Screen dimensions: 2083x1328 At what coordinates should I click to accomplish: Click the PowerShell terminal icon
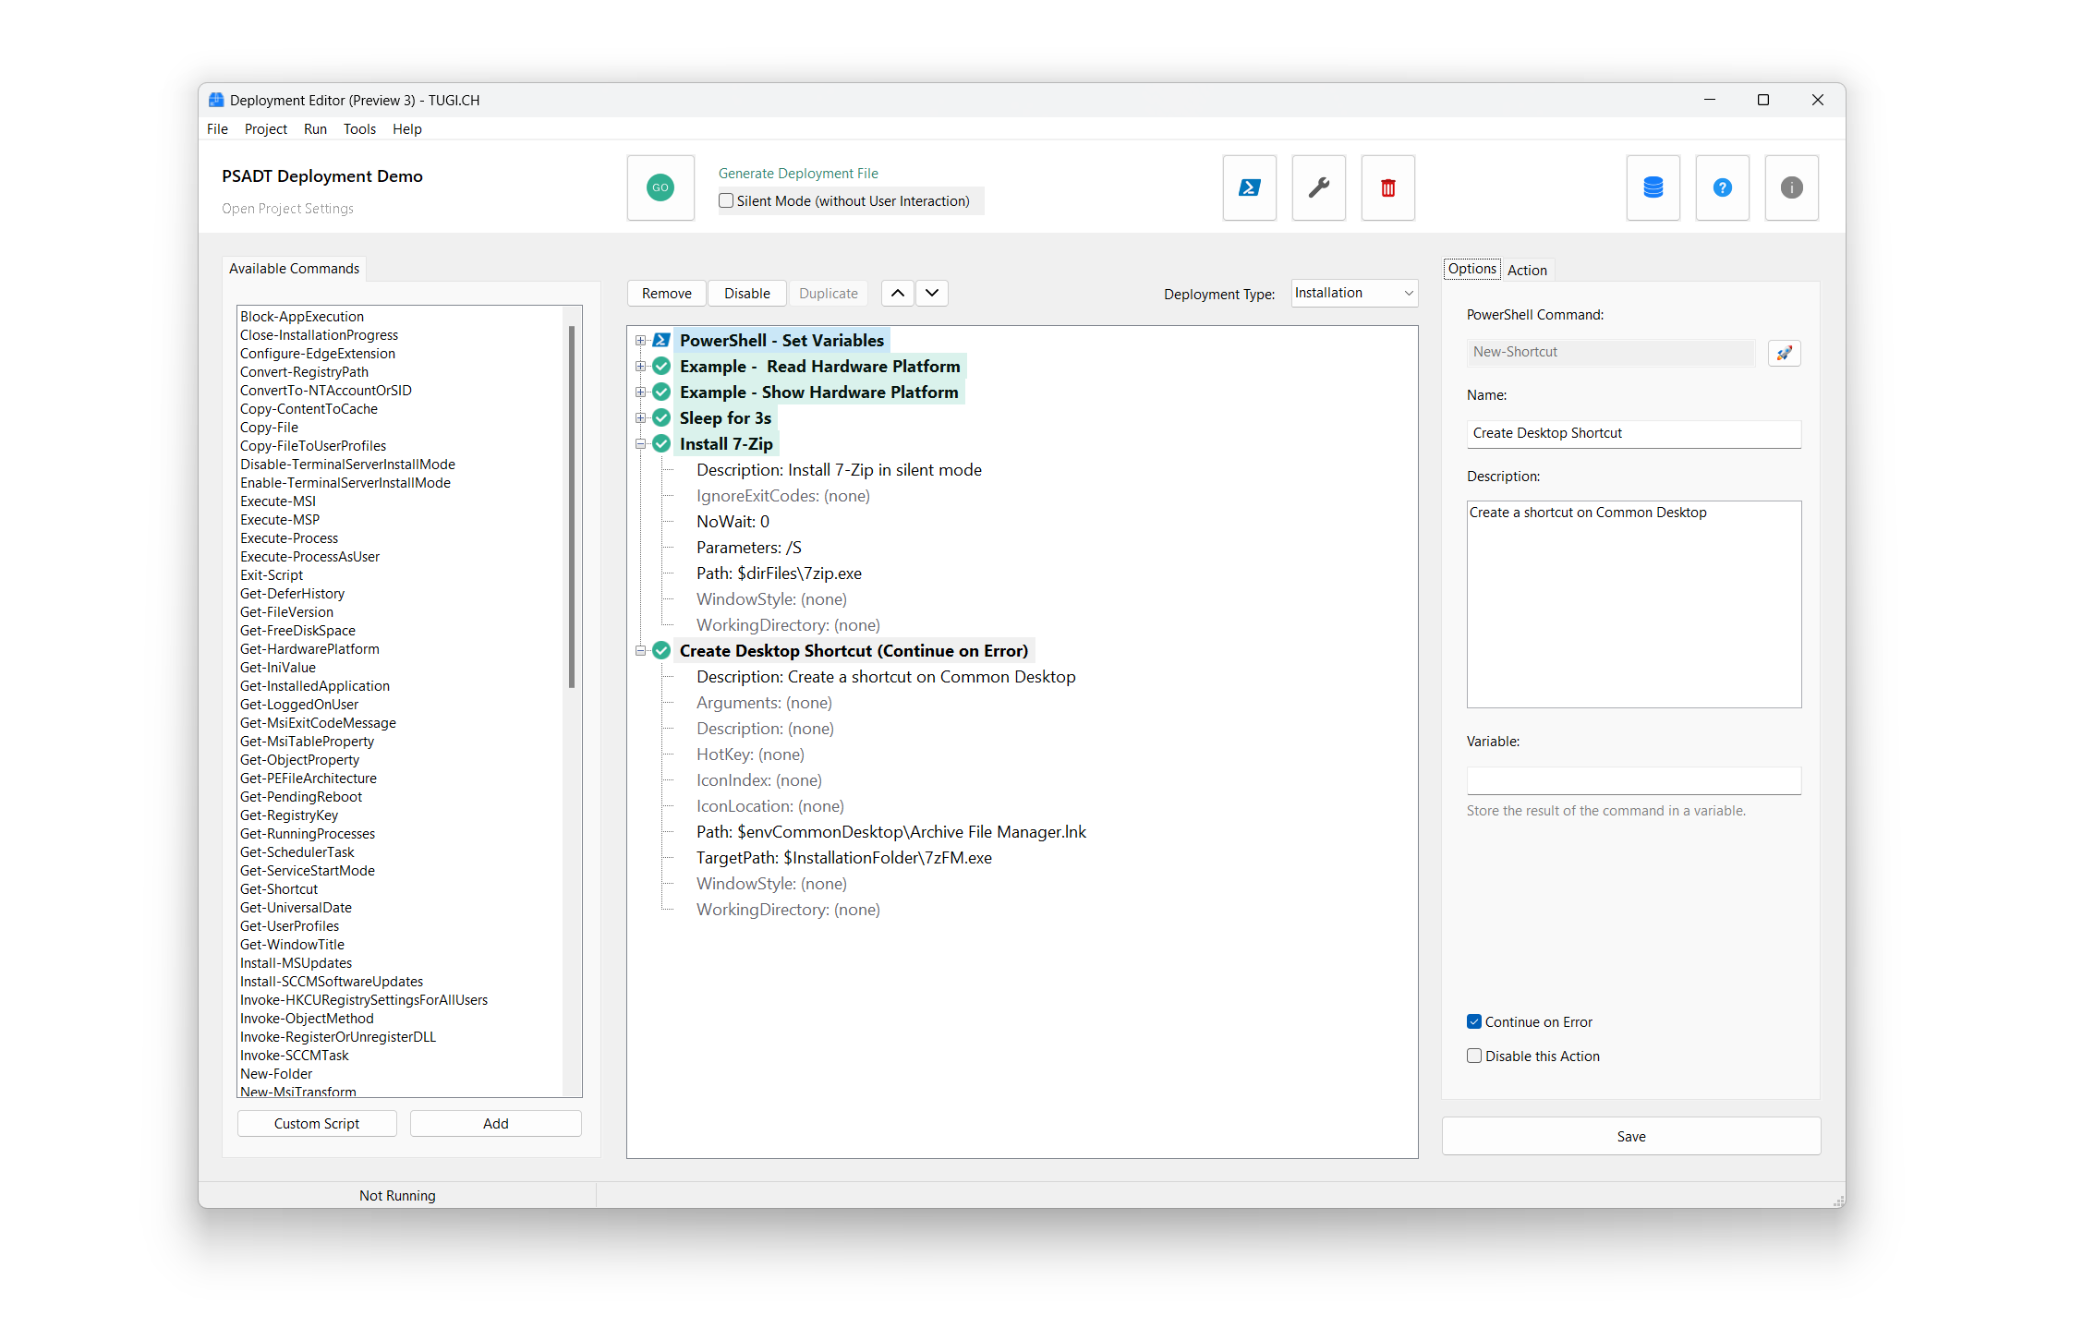(x=1248, y=187)
